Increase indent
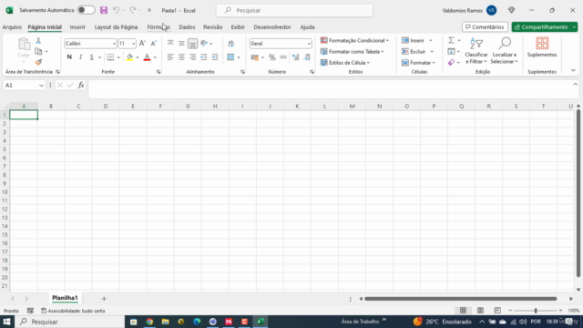The height and width of the screenshot is (328, 583). point(215,57)
